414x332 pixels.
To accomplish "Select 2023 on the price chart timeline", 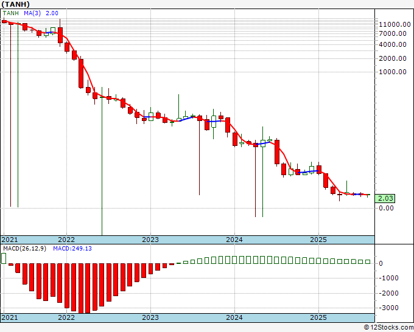I will (x=150, y=240).
